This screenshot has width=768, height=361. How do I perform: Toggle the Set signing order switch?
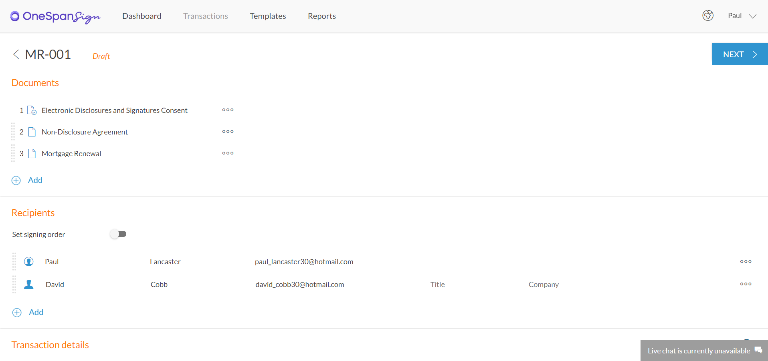[118, 234]
